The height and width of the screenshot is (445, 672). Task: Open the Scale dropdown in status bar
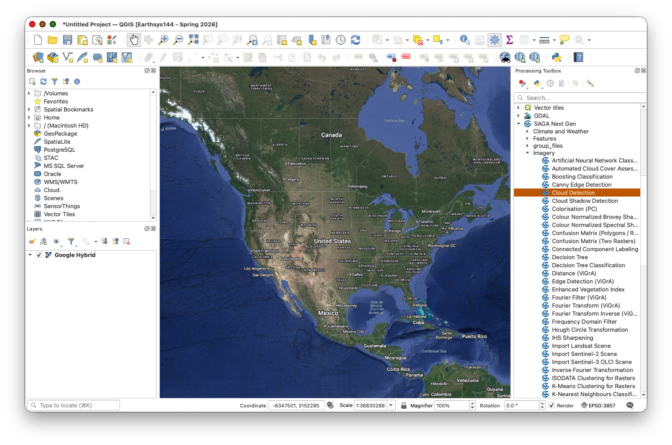pos(391,406)
